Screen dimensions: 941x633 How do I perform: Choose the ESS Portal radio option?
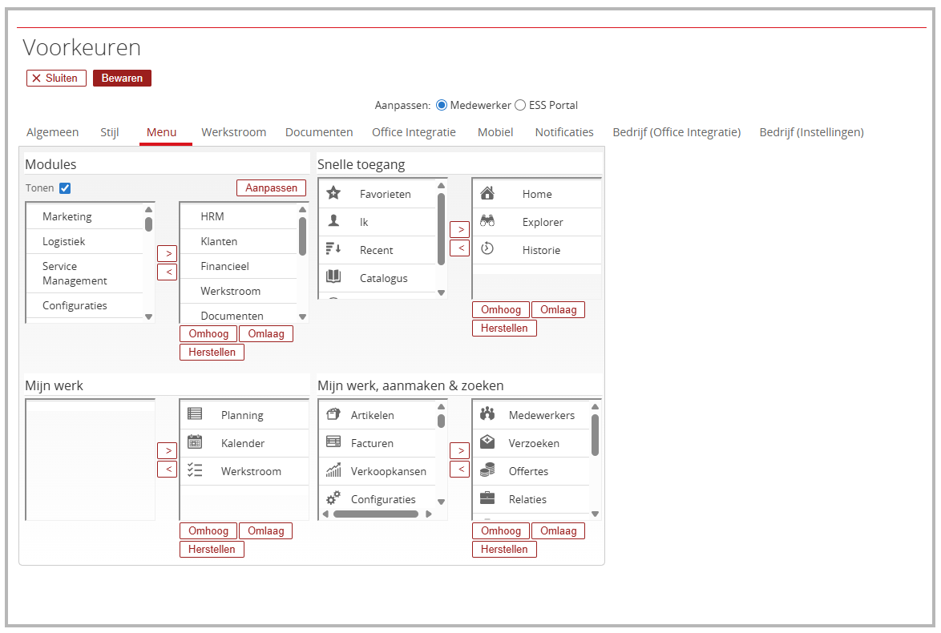point(520,105)
